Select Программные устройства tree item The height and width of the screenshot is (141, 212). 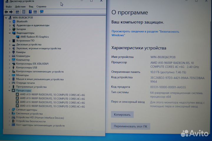point(31,87)
